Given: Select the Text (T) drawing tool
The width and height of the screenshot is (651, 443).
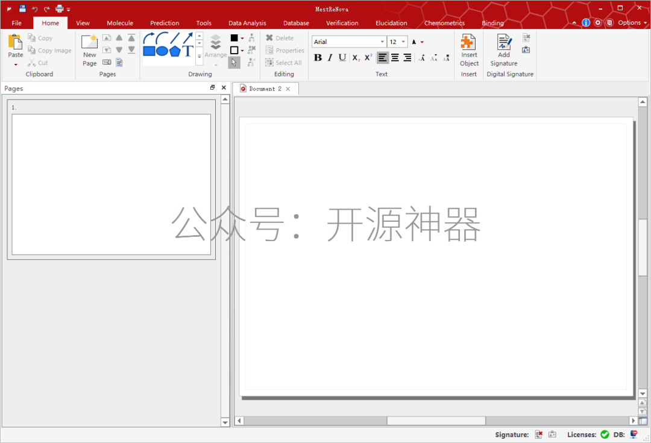Looking at the screenshot, I should pos(187,51).
